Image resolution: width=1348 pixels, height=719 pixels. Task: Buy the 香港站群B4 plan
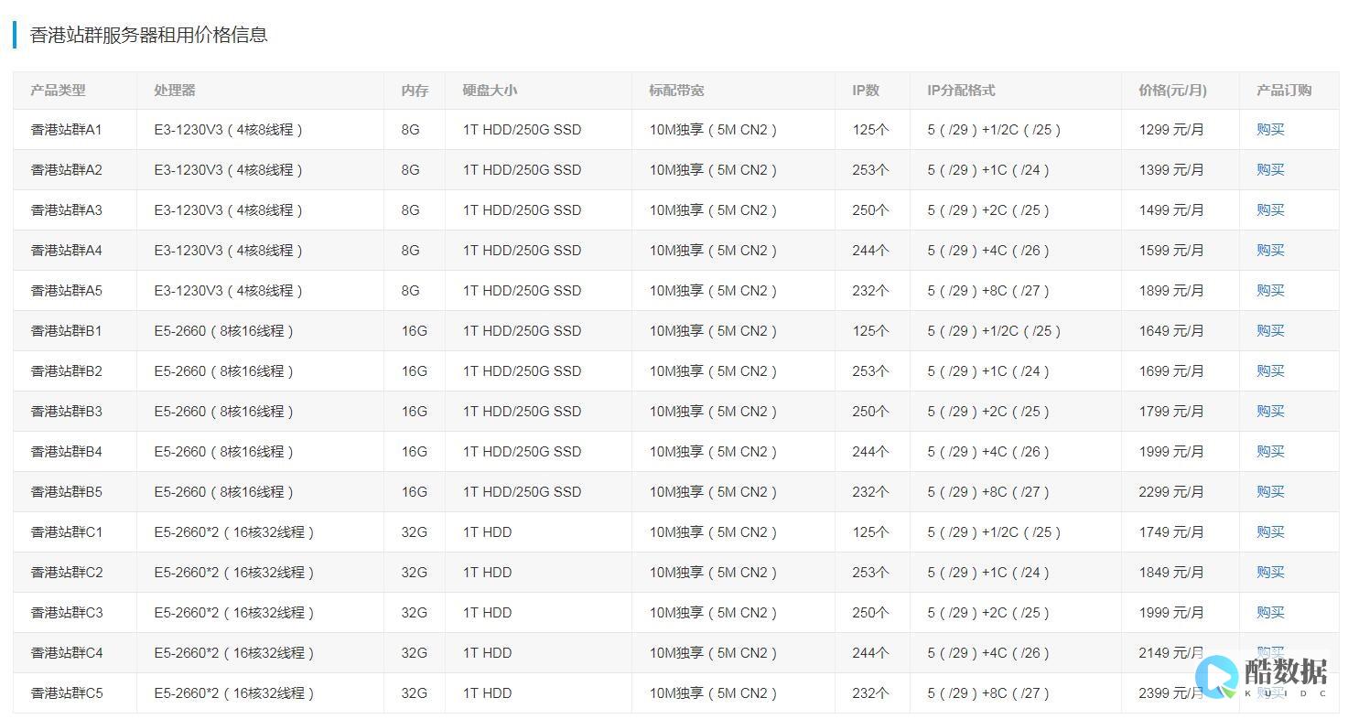[1270, 452]
